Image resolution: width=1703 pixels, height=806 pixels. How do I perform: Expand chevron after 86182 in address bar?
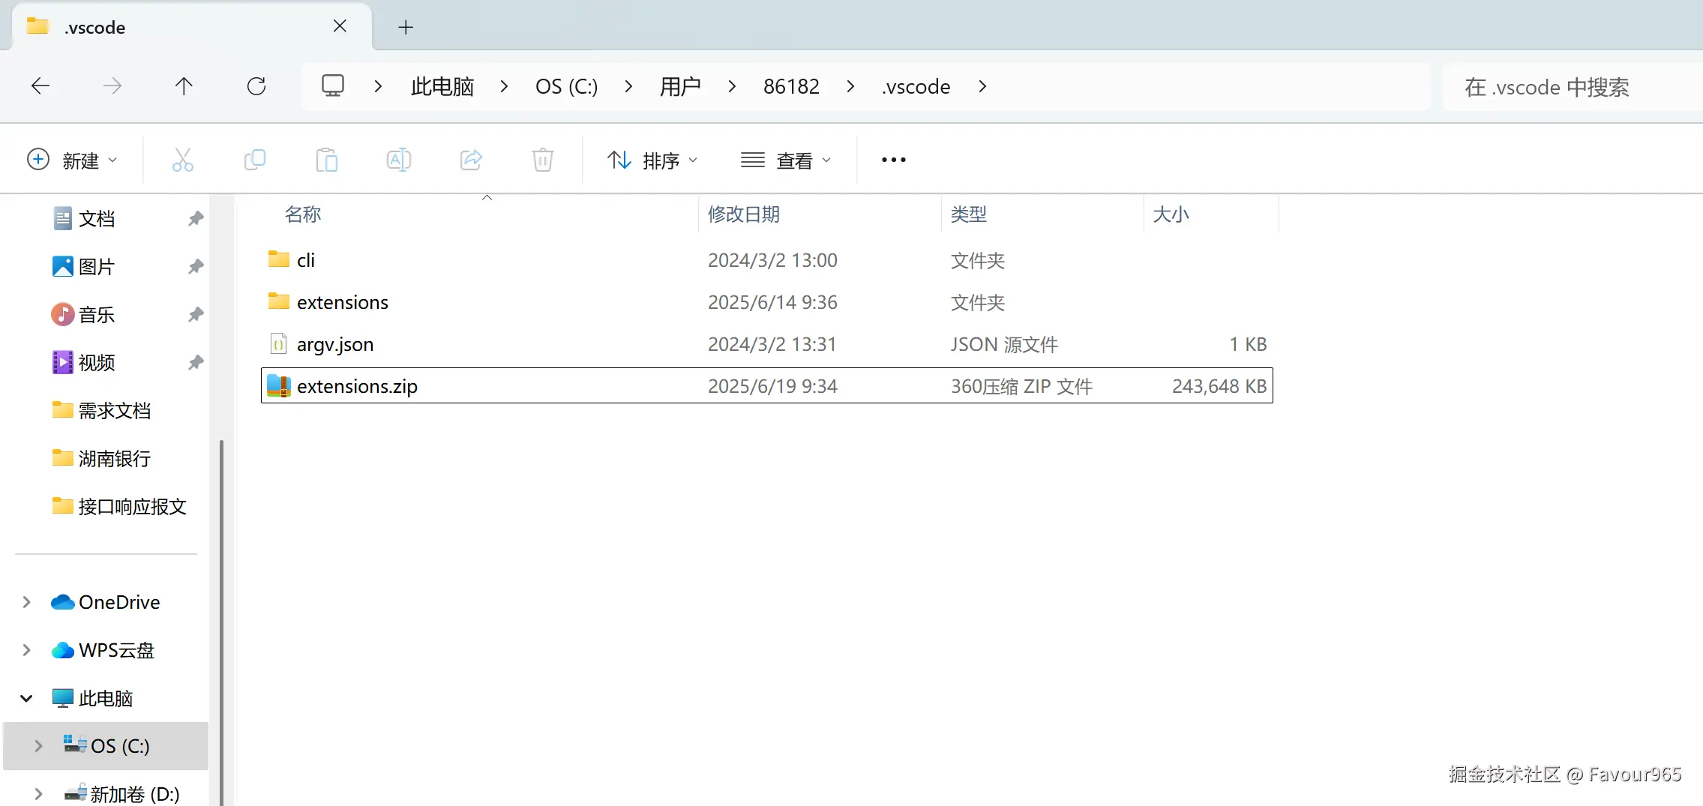[x=850, y=86]
